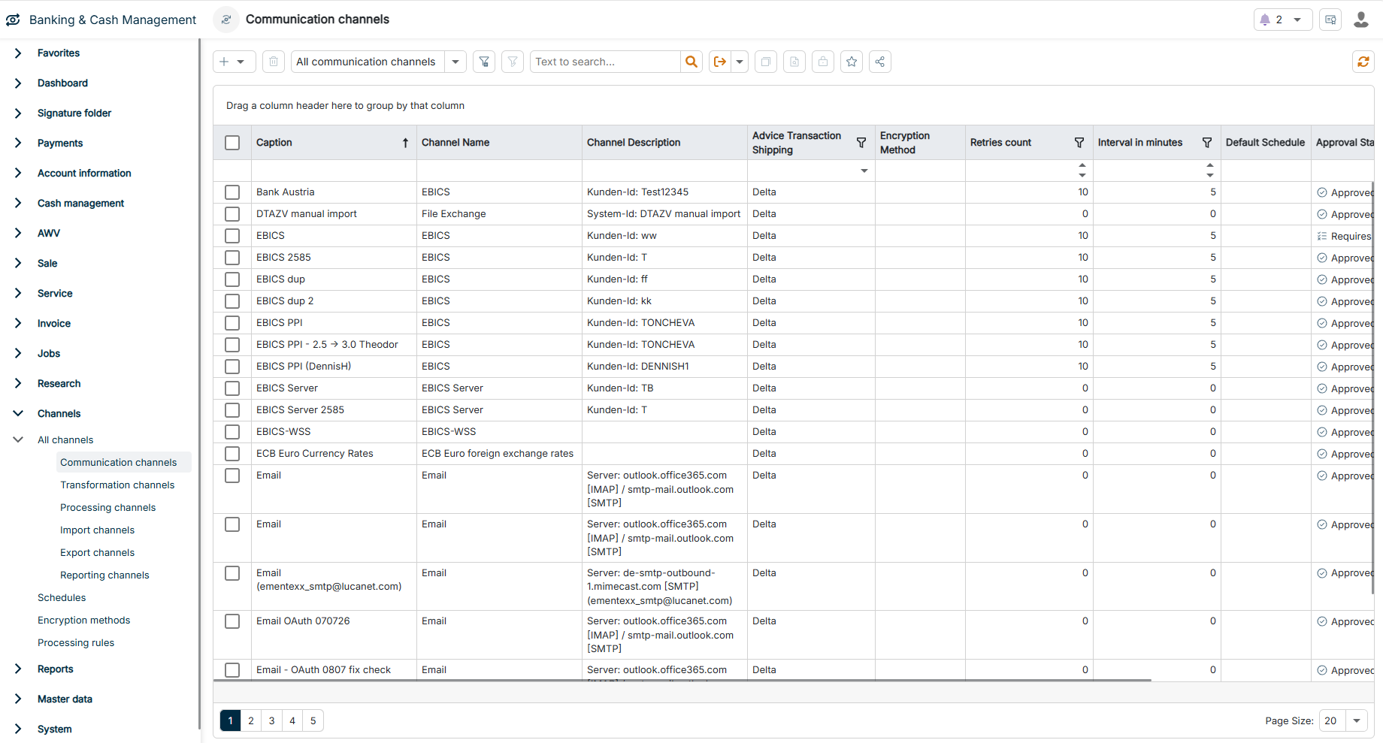Toggle the select-all rows checkbox
The height and width of the screenshot is (743, 1383).
click(x=232, y=143)
